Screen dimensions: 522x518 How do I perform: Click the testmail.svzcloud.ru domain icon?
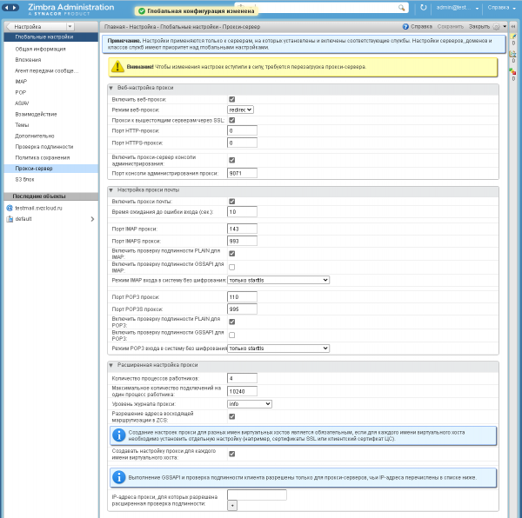coord(9,208)
